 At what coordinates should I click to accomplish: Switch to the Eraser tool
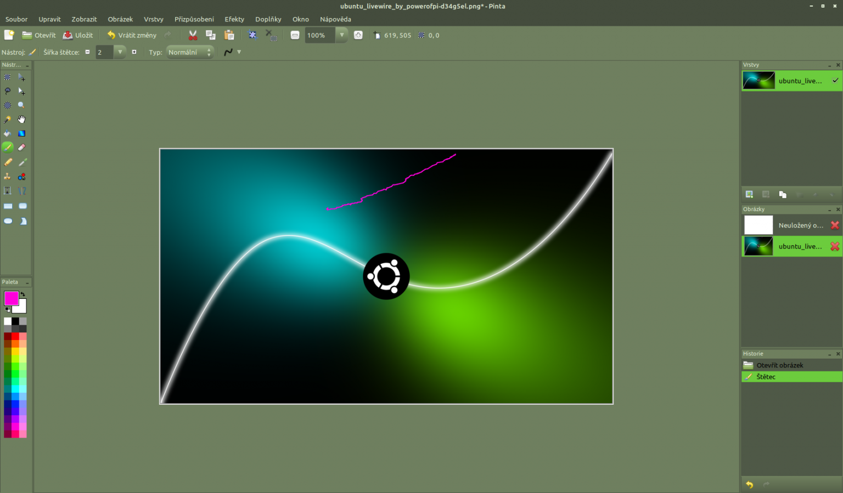[x=22, y=147]
